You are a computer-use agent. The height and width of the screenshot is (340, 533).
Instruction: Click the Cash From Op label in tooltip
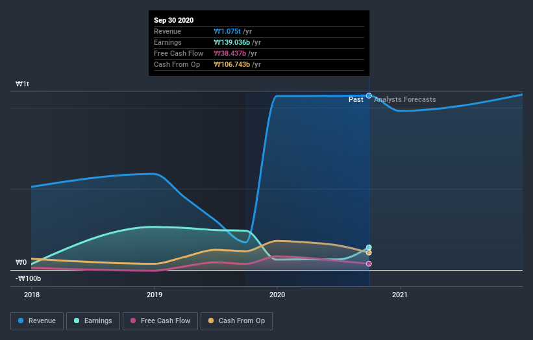coord(177,64)
